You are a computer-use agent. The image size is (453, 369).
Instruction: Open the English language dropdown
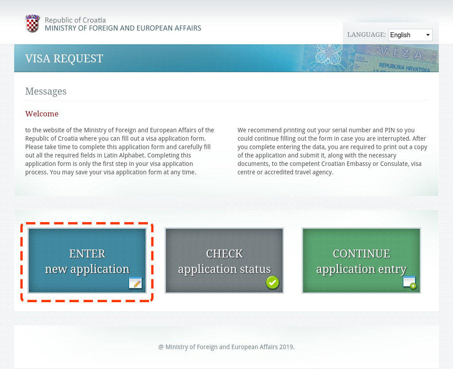[410, 35]
